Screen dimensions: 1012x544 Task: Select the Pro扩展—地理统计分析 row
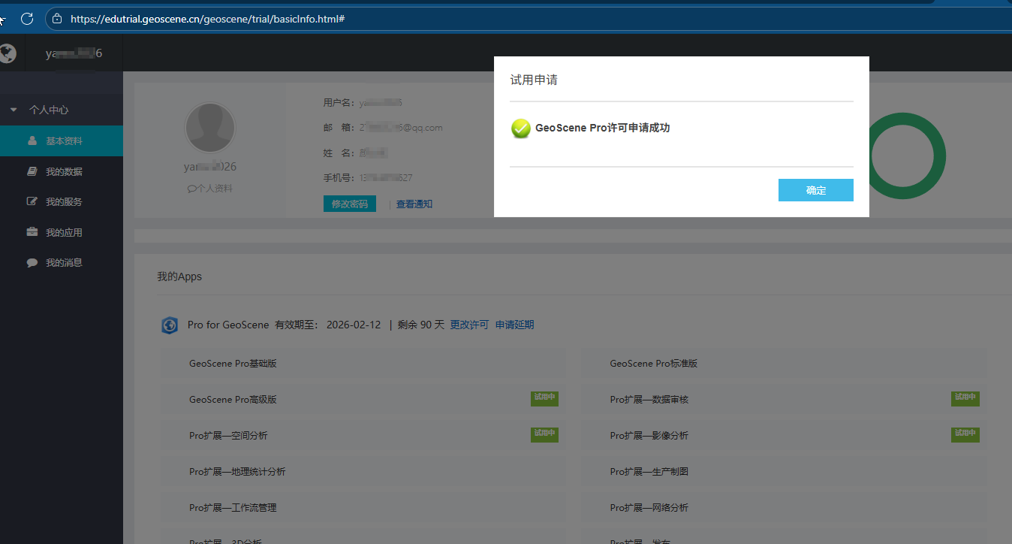363,472
